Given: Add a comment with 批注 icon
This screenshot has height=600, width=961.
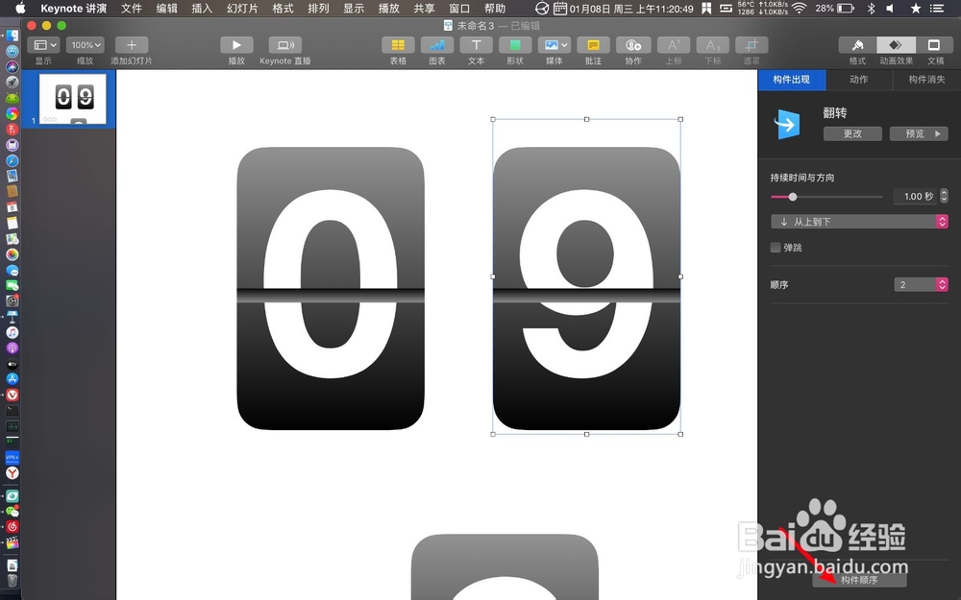Looking at the screenshot, I should point(593,45).
